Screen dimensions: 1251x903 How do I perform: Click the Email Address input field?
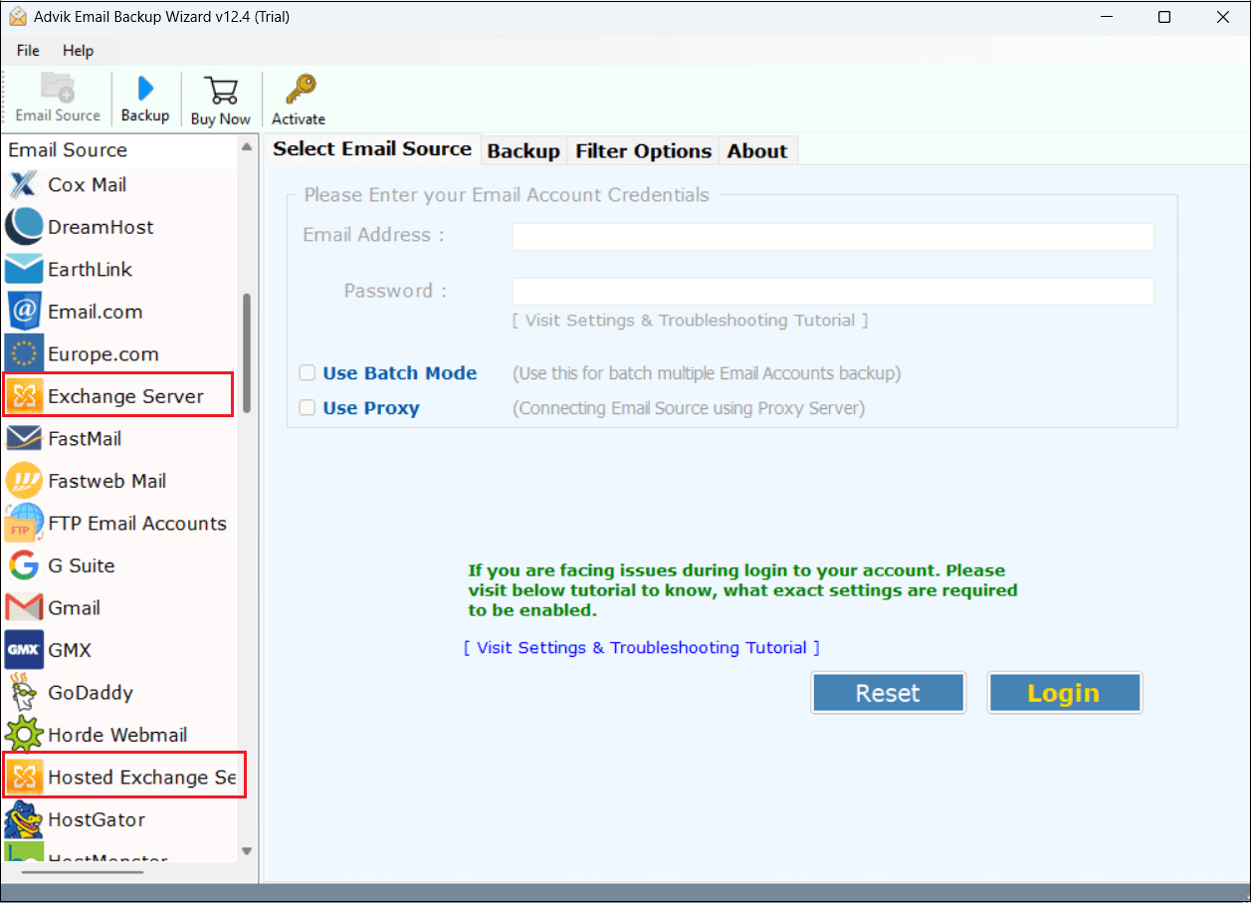pyautogui.click(x=832, y=236)
